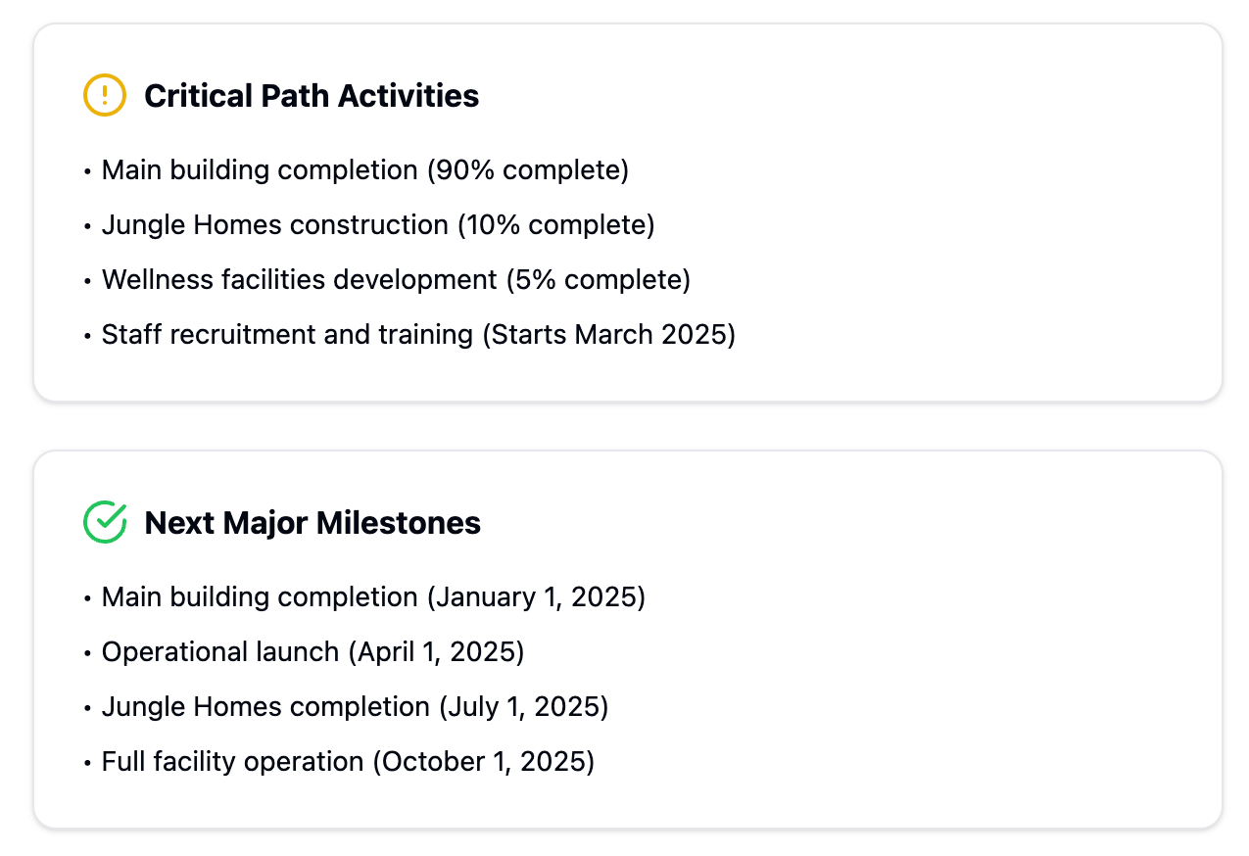Screen dimensions: 1249x856
Task: Click Jungle Homes construction 10% complete item
Action: pyautogui.click(x=378, y=225)
